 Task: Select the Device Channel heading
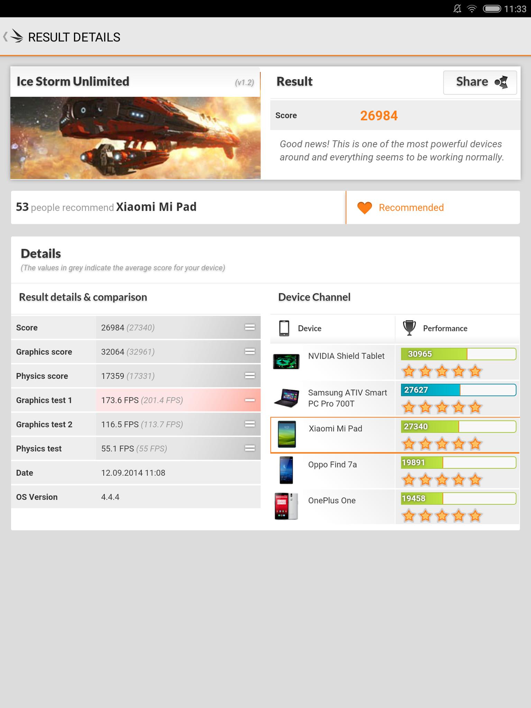pos(314,297)
